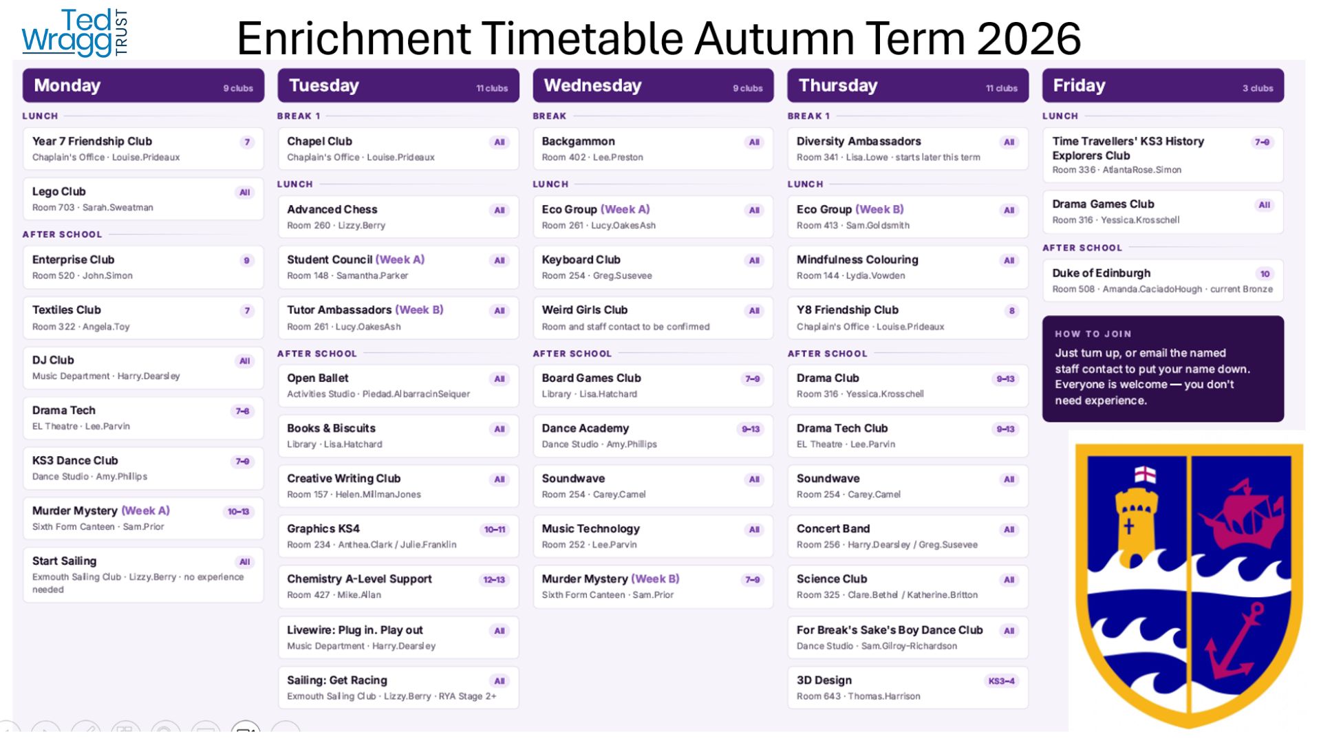Select the Friday column header

click(1163, 85)
